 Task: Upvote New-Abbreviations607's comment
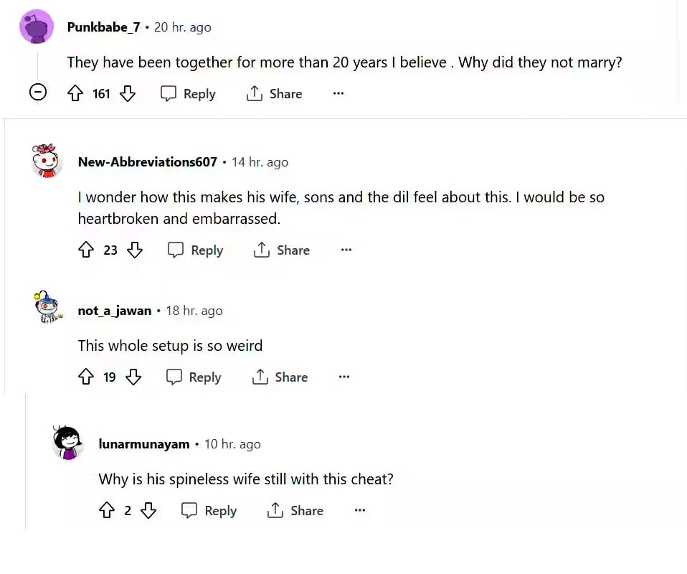[86, 250]
